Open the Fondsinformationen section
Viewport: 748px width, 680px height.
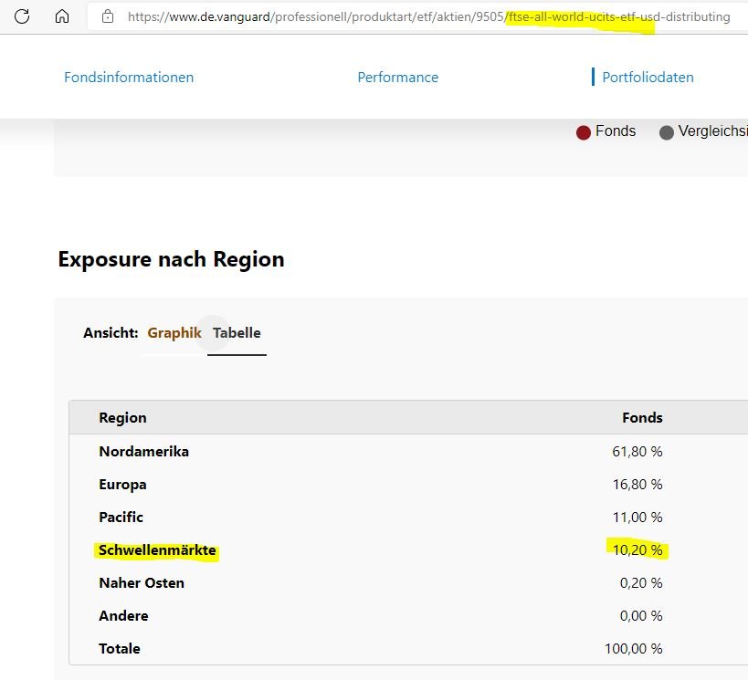[129, 78]
